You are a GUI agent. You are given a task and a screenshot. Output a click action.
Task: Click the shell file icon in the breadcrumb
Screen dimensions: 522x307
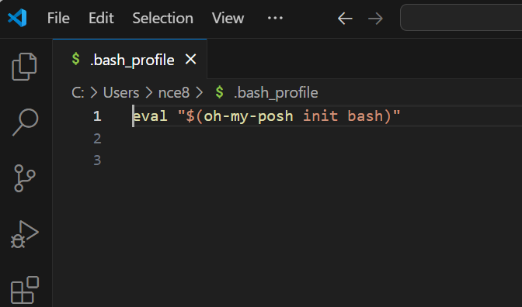219,92
